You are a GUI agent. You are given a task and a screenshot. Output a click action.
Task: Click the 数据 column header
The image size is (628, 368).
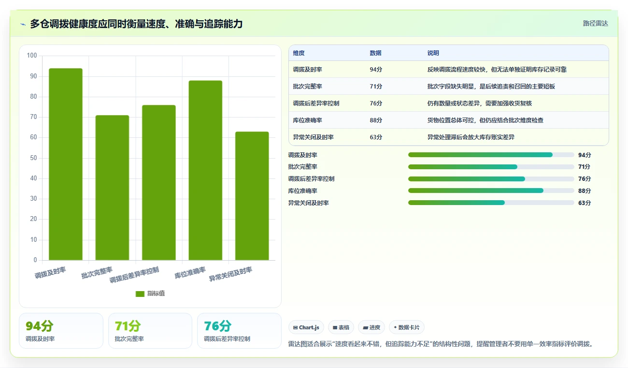(375, 53)
